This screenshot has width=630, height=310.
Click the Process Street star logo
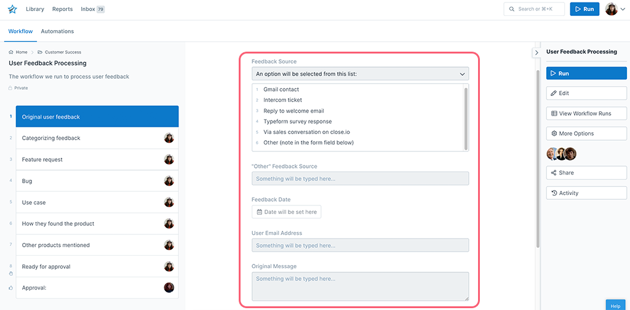(12, 9)
